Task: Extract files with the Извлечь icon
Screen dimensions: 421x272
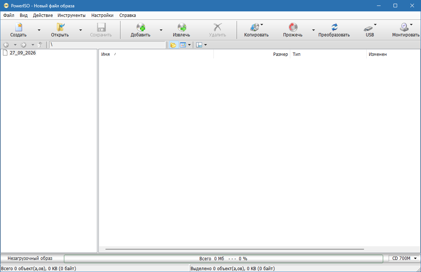Action: pos(182,27)
